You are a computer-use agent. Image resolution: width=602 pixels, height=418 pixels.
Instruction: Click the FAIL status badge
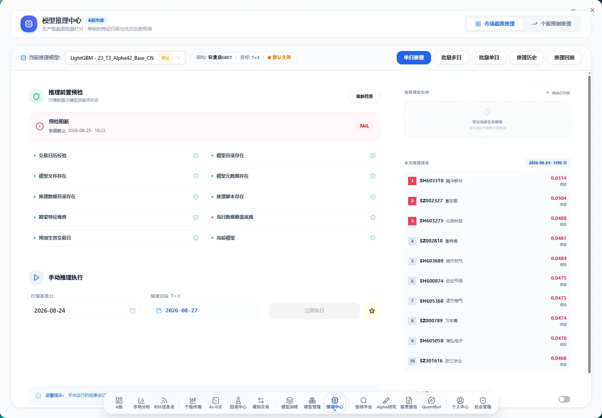(365, 126)
